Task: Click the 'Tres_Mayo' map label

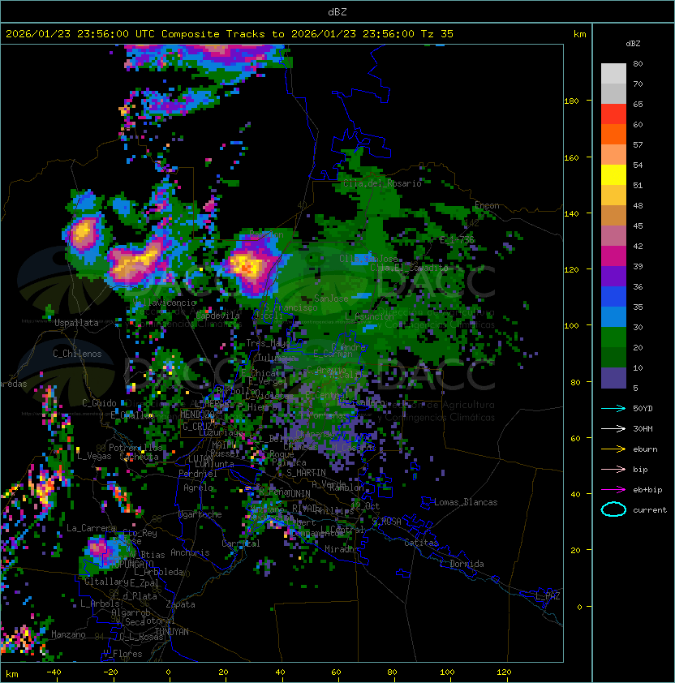Action: [268, 344]
